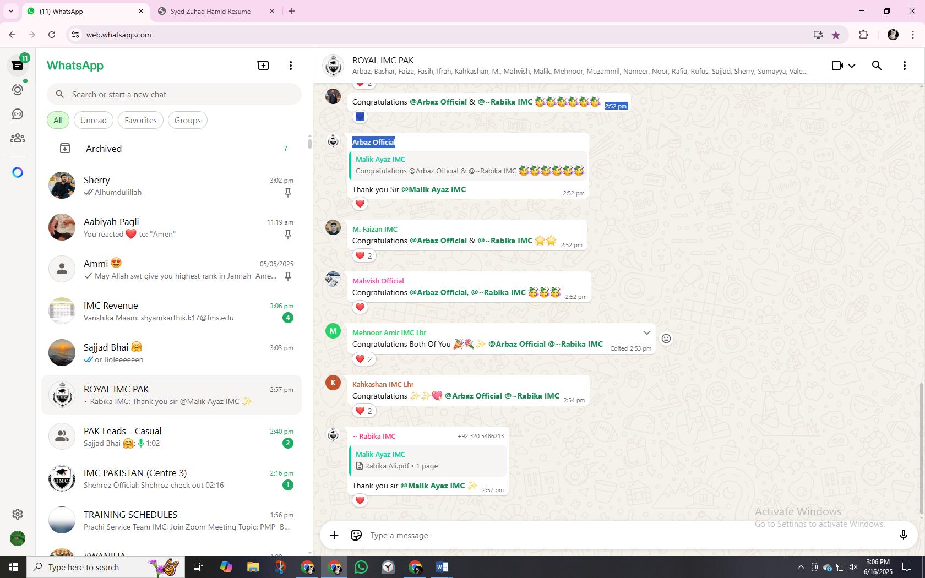Image resolution: width=925 pixels, height=578 pixels.
Task: Open the browser extensions puzzle icon
Action: 863,35
